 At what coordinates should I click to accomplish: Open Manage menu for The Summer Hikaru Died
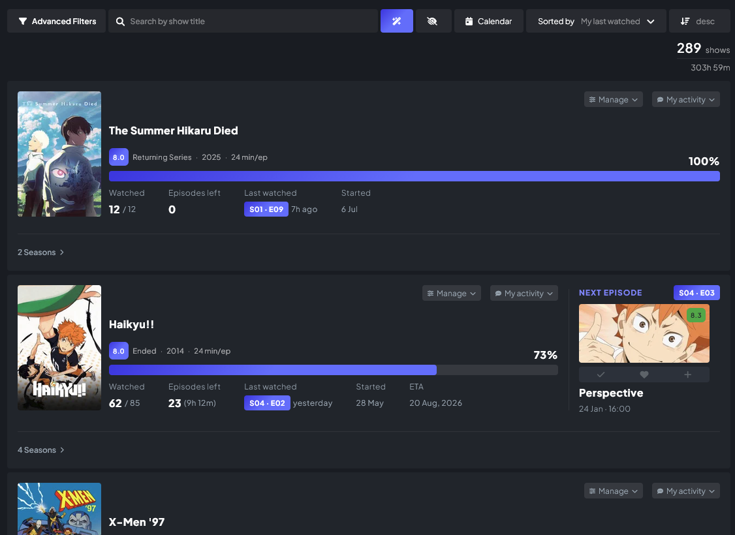(x=613, y=99)
